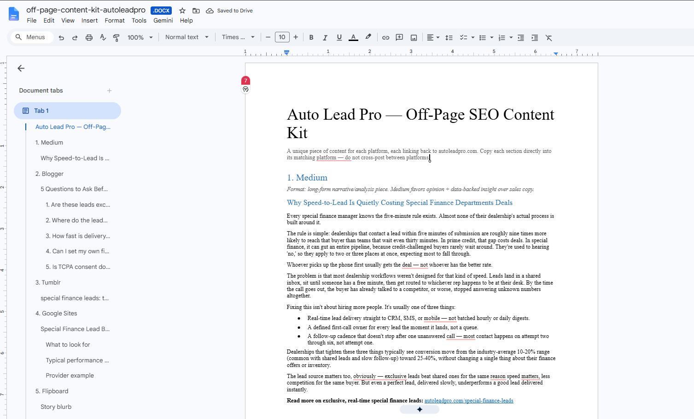The width and height of the screenshot is (694, 419).
Task: Click the Saved to Drive cloud status
Action: (x=229, y=11)
